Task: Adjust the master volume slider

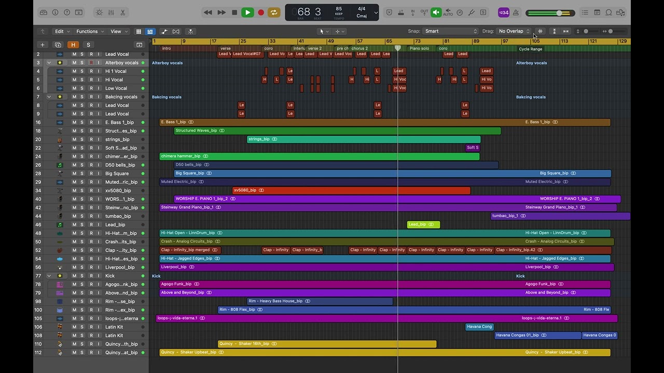Action: [550, 13]
